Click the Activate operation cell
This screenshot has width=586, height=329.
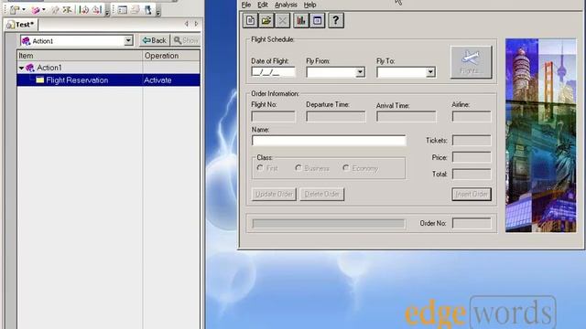[x=171, y=80]
